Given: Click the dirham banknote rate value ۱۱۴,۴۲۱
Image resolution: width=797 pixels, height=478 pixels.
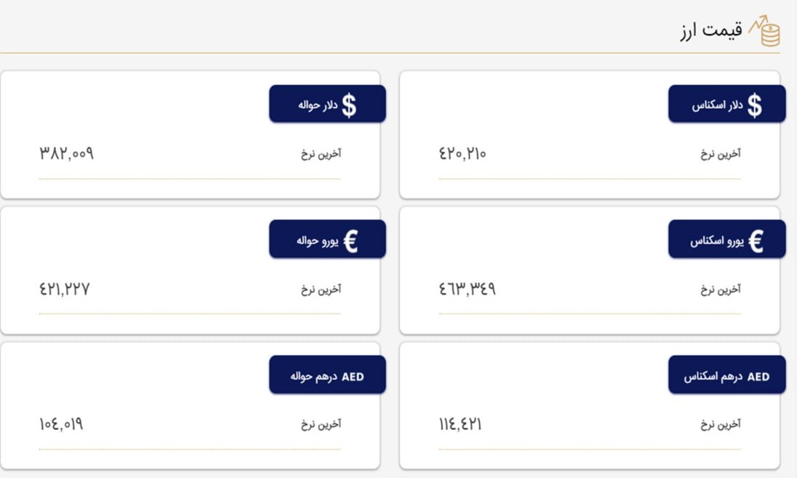Looking at the screenshot, I should 460,424.
